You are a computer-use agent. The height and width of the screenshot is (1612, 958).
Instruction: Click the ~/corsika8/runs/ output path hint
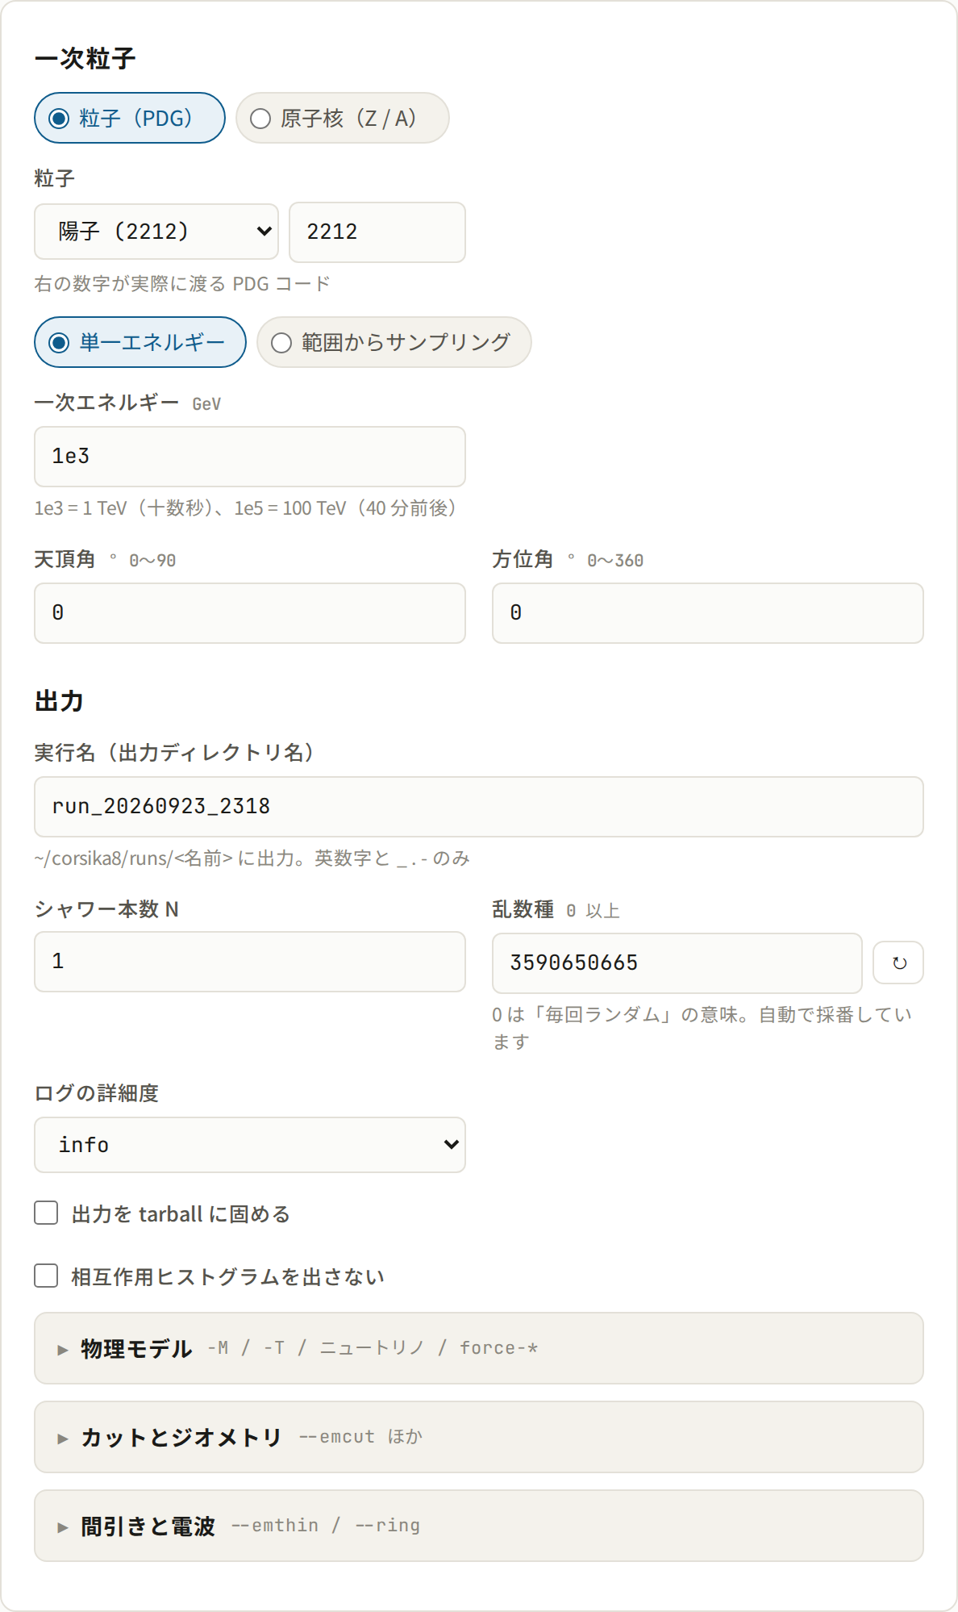tap(252, 858)
